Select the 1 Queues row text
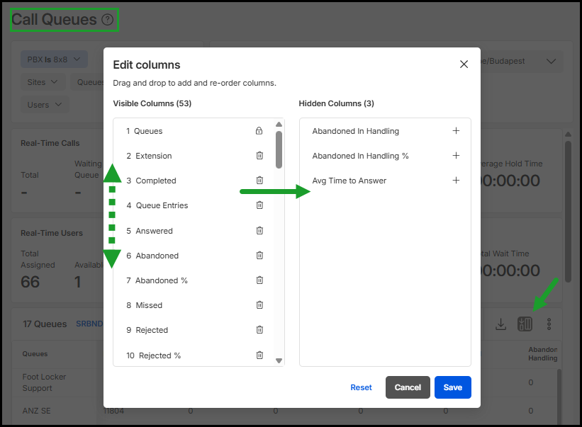The width and height of the screenshot is (582, 427). [145, 131]
